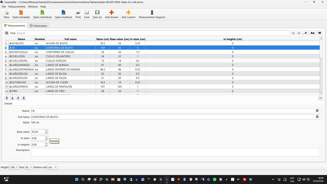Create a new measurement file with New
This screenshot has width=327, height=184.
click(x=6, y=14)
